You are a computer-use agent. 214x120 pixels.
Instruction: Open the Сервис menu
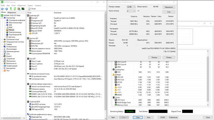(x=30, y=5)
